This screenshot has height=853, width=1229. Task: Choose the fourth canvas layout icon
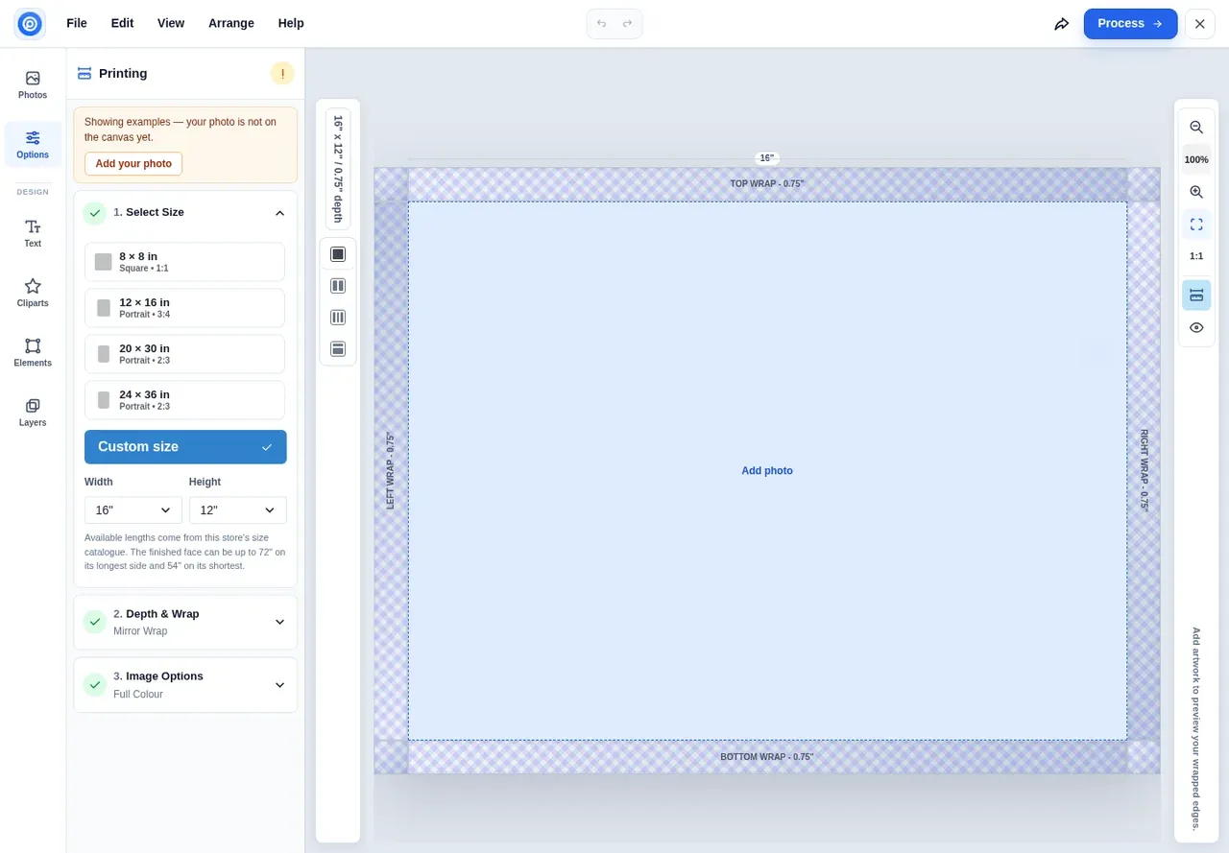[338, 349]
